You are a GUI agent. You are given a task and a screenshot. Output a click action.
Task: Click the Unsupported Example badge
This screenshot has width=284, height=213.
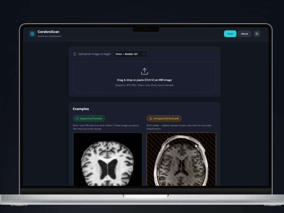[x=164, y=119]
